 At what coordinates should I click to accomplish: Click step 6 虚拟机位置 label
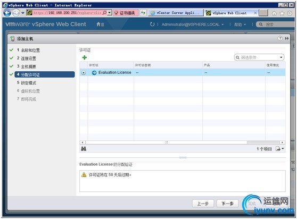pos(28,91)
